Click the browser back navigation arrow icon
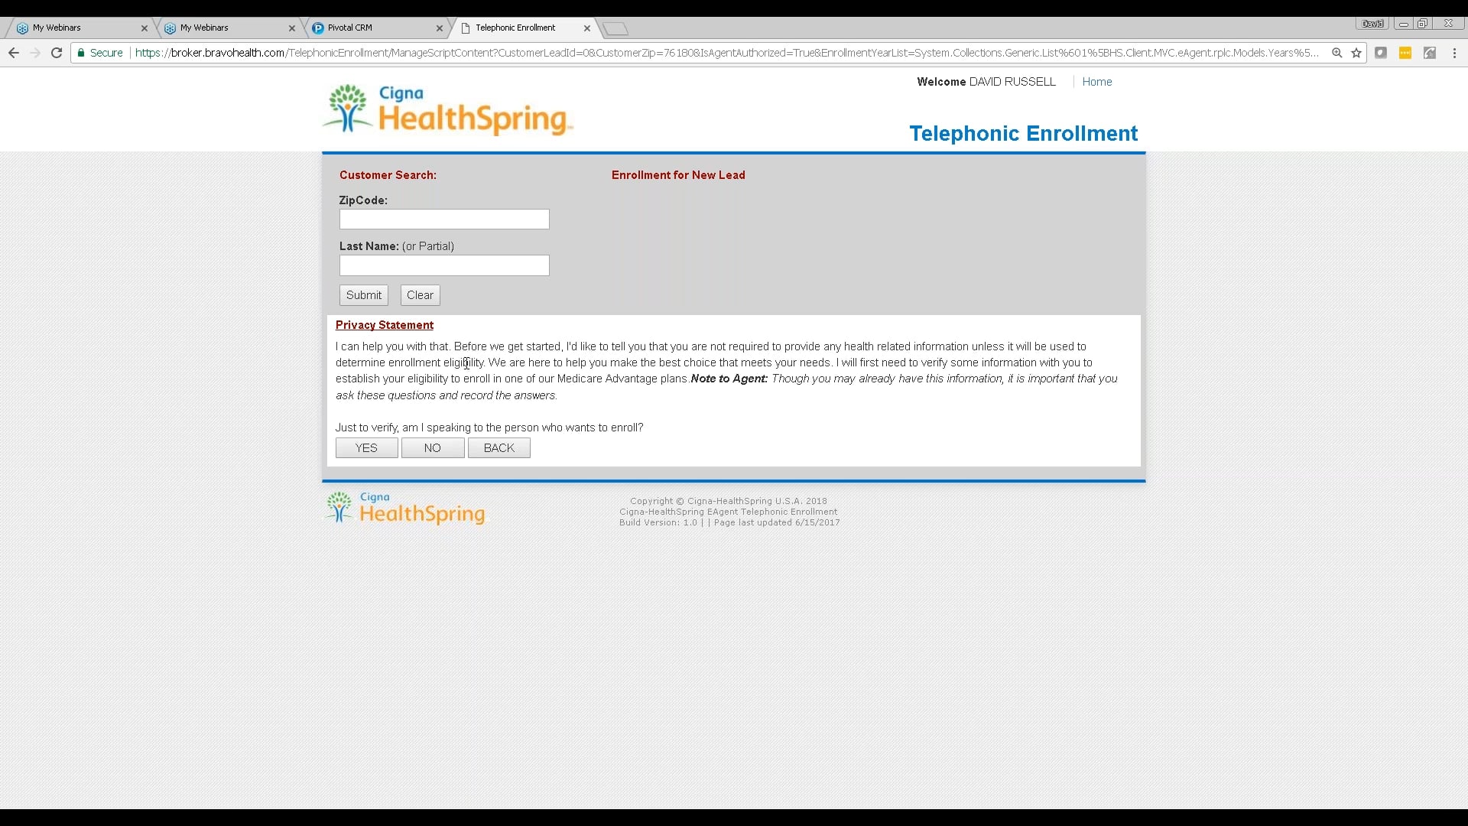1468x826 pixels. pyautogui.click(x=13, y=53)
